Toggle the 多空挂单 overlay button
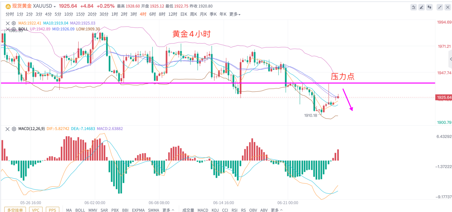Viewport: 452px width, 212px height. tap(15, 210)
